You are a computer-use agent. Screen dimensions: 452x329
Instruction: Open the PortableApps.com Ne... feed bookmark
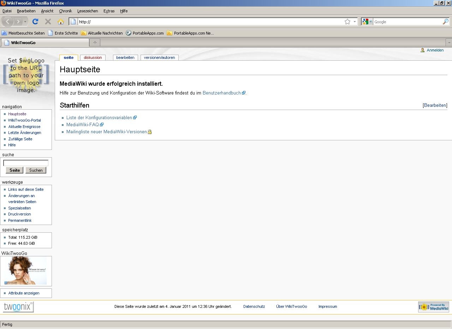[x=190, y=33]
